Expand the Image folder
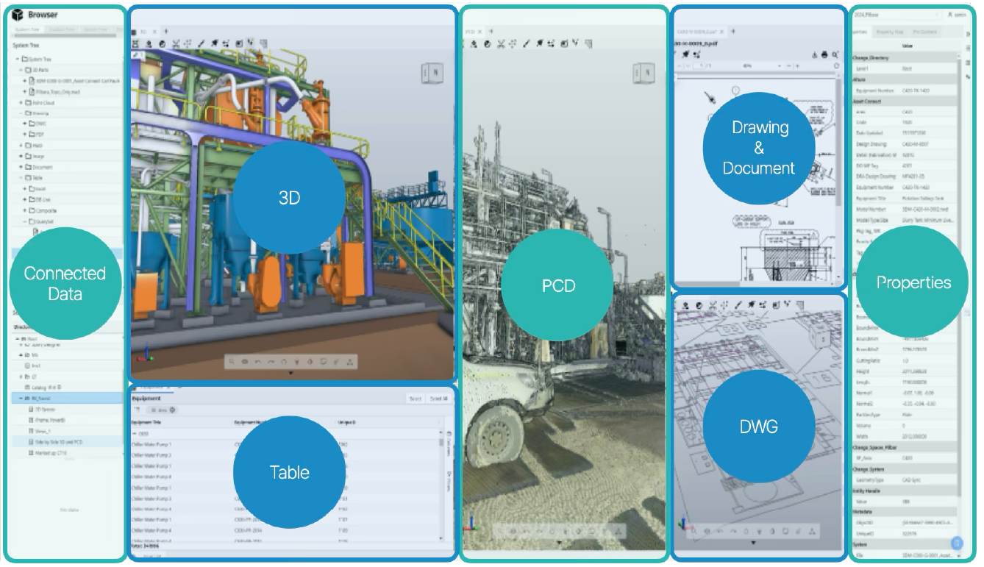This screenshot has width=984, height=567. (x=21, y=156)
